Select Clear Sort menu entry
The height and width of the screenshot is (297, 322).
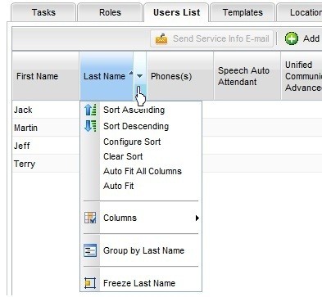point(123,156)
